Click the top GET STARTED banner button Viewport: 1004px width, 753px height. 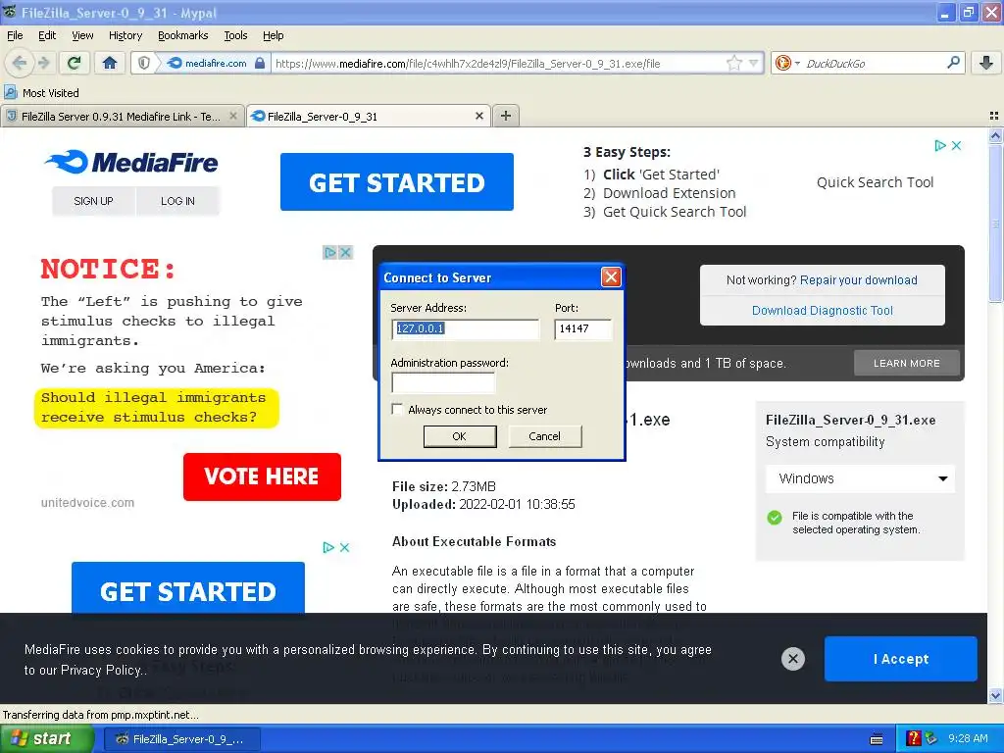[x=396, y=181]
